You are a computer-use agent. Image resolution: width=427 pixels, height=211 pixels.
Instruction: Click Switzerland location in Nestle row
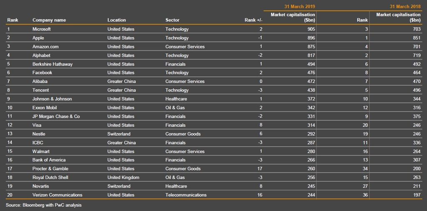pos(119,134)
